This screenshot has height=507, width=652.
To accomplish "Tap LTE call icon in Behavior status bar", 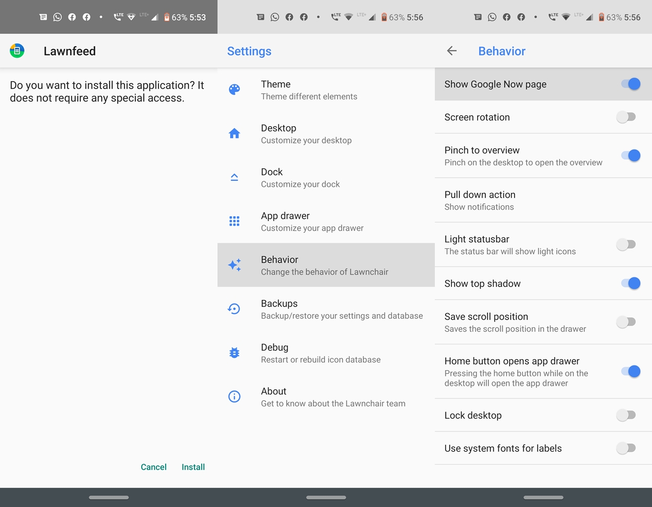I will (x=553, y=17).
